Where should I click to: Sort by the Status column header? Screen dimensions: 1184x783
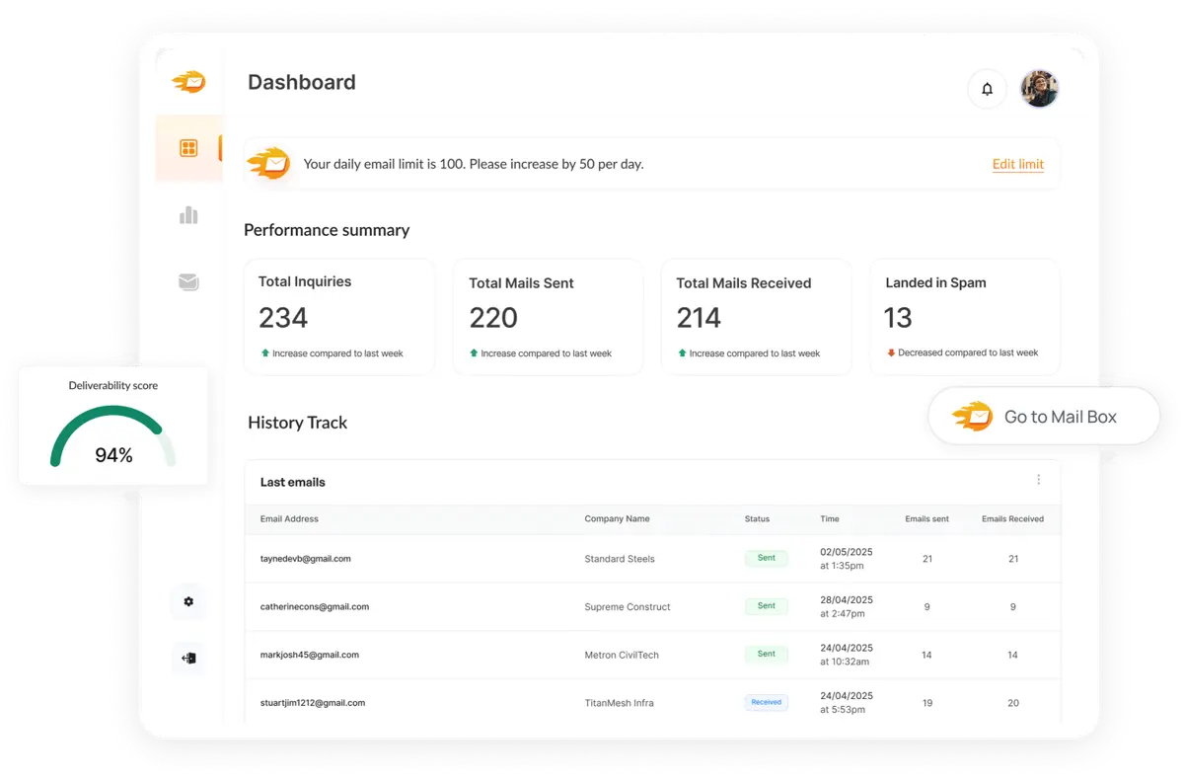757,518
